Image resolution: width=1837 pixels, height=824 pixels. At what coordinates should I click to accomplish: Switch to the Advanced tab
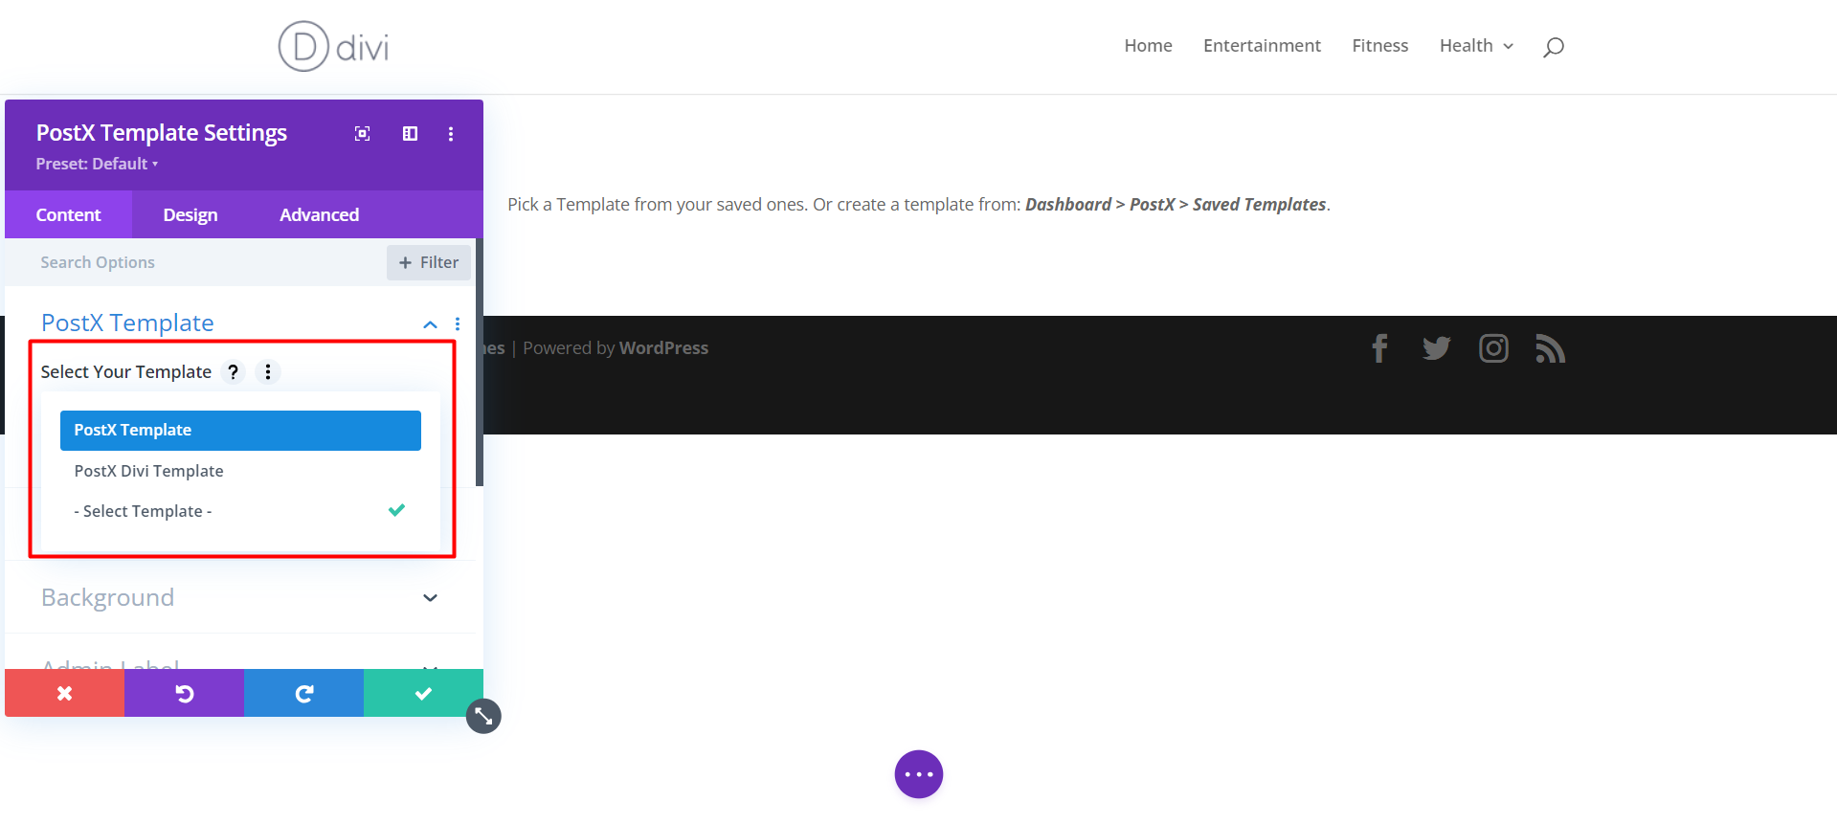[x=319, y=214]
